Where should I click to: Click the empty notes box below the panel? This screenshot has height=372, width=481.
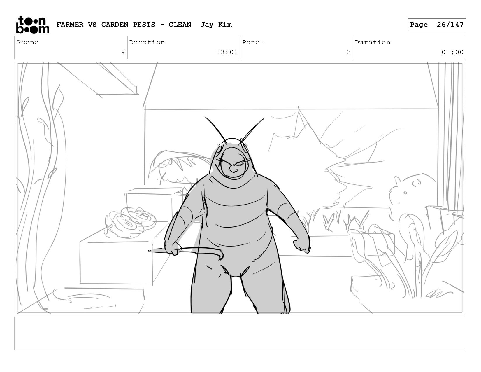pos(240,333)
